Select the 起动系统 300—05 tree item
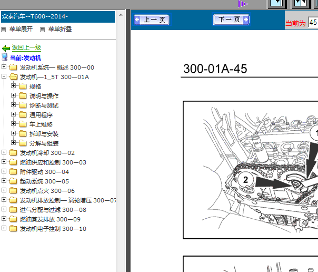This screenshot has width=318, height=272. (x=44, y=181)
